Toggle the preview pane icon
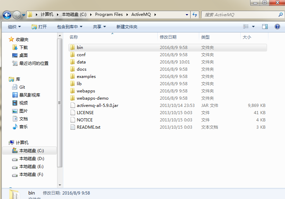Screen dimensions: 285x199 pyautogui.click(x=265, y=27)
